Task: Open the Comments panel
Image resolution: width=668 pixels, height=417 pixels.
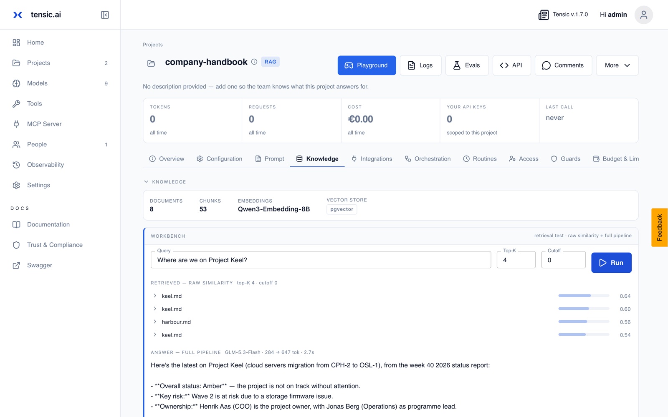Action: [x=563, y=65]
